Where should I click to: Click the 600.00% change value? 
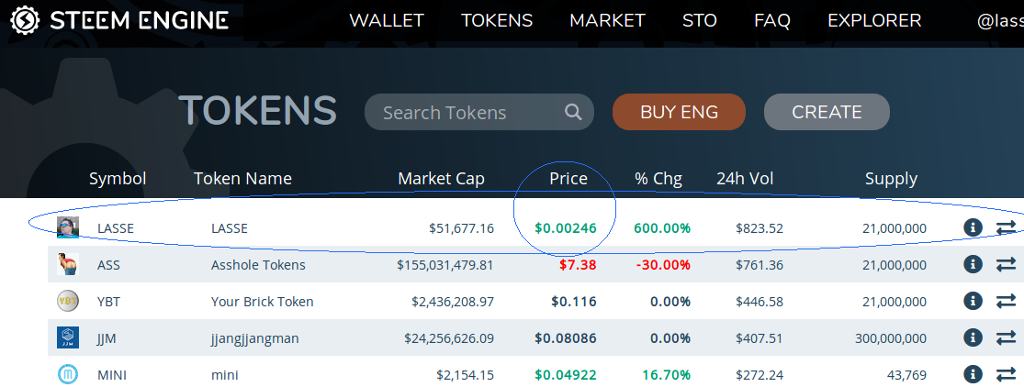point(662,228)
